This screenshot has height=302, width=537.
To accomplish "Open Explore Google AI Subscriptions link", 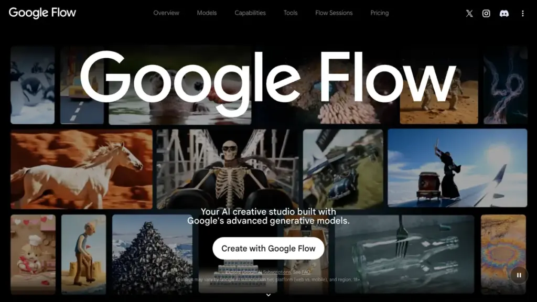I will coord(258,272).
